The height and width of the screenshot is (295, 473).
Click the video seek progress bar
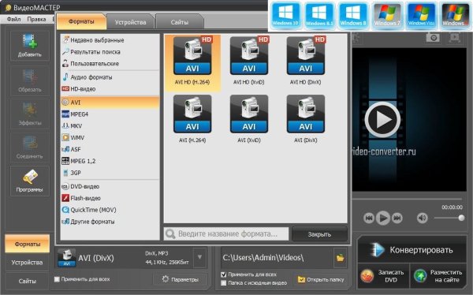click(408, 199)
